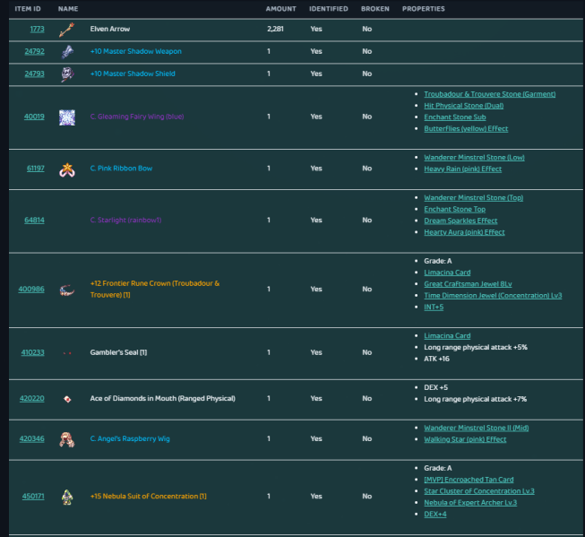The width and height of the screenshot is (585, 537).
Task: Open Time Dimension Jewel (Concentration) Lv3 link
Action: tap(493, 296)
